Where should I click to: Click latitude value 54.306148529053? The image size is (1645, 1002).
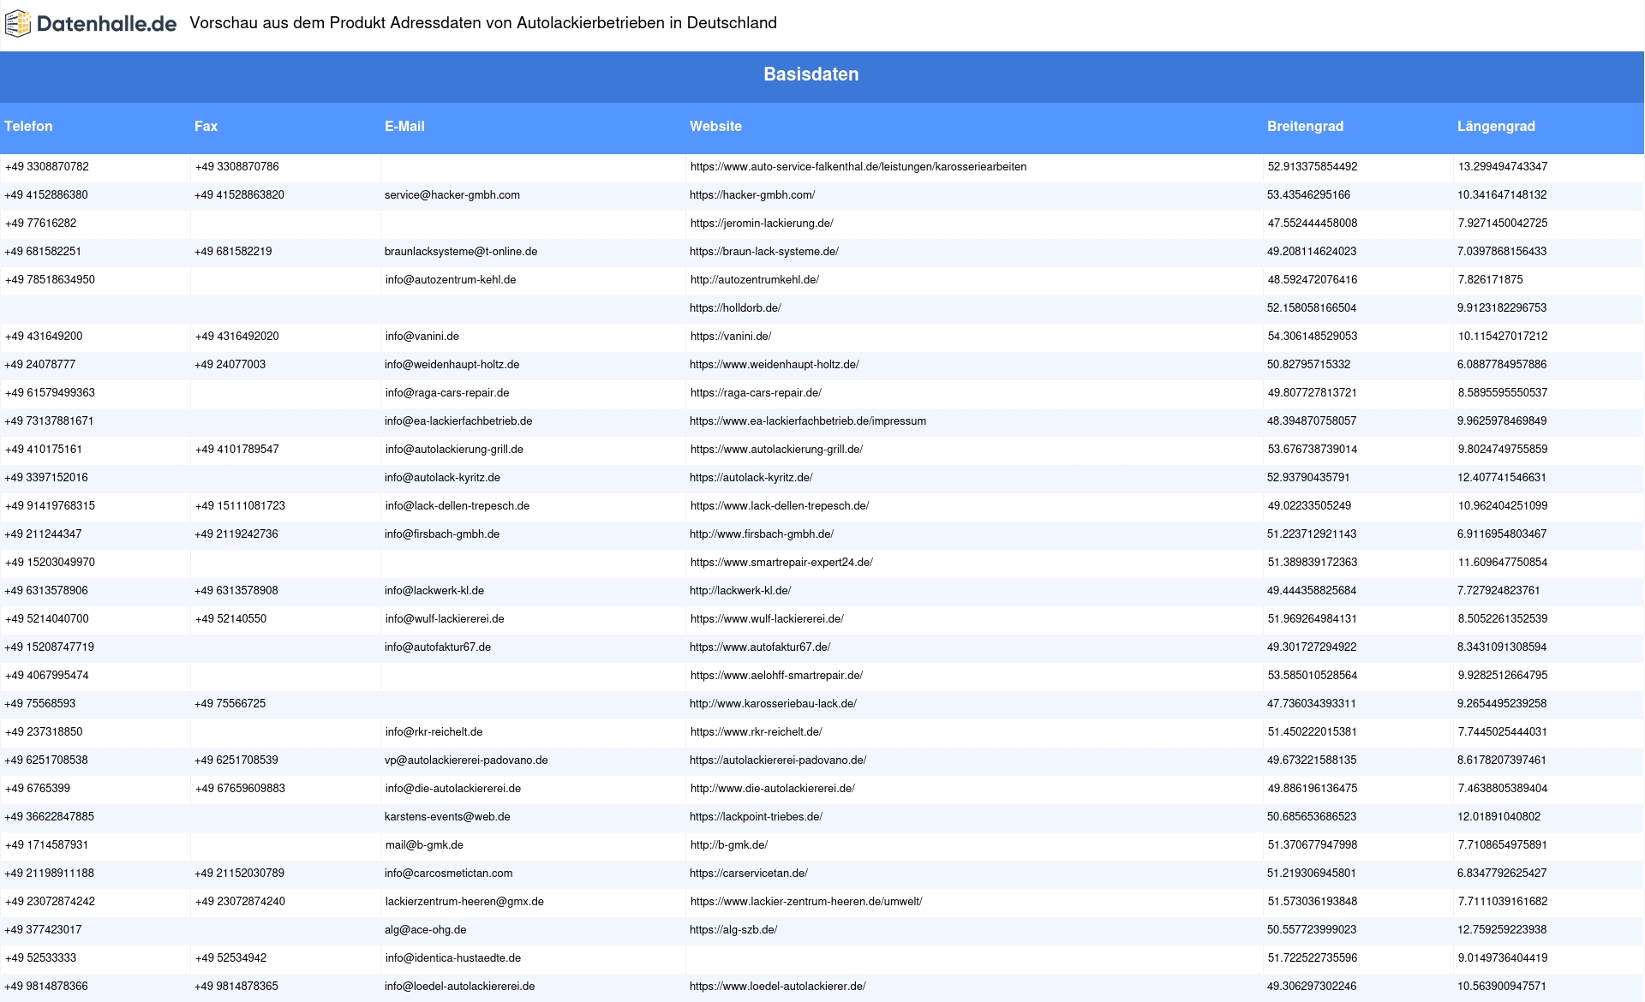point(1313,337)
